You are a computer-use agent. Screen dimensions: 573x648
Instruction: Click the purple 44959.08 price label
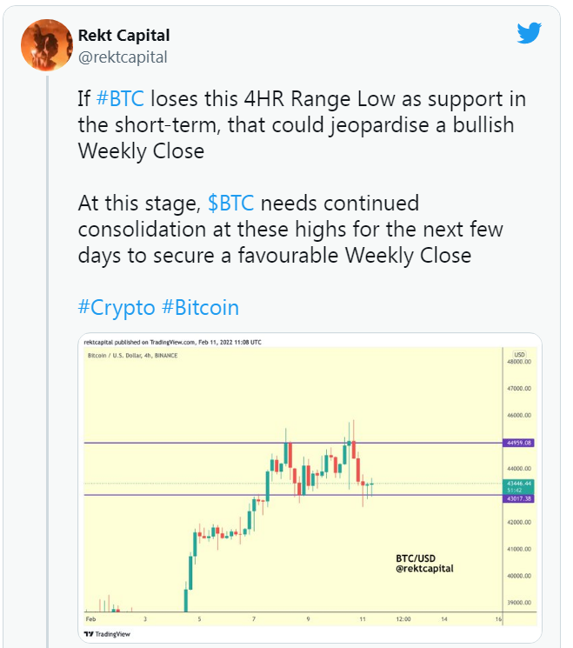pyautogui.click(x=518, y=443)
